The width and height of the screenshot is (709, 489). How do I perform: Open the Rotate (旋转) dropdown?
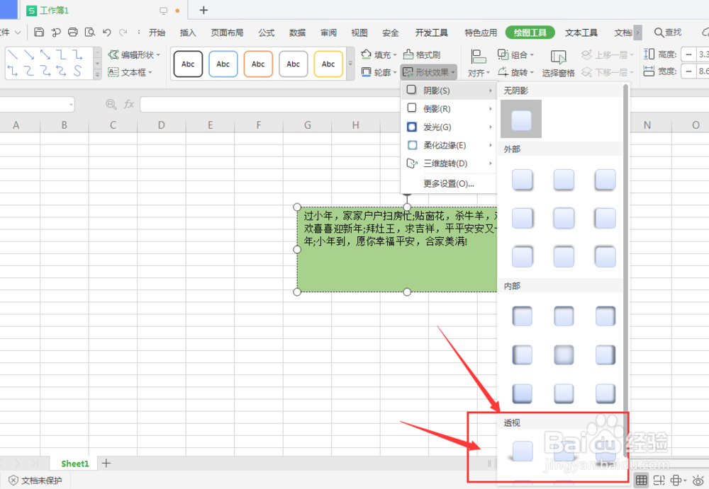click(515, 72)
